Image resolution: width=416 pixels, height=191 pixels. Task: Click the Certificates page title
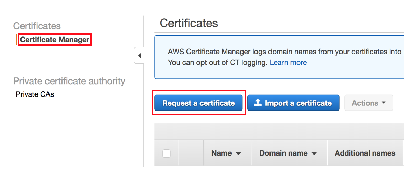click(189, 23)
